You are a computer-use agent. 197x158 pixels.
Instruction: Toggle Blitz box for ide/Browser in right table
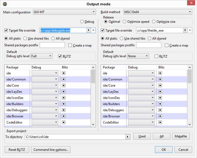click(160, 116)
